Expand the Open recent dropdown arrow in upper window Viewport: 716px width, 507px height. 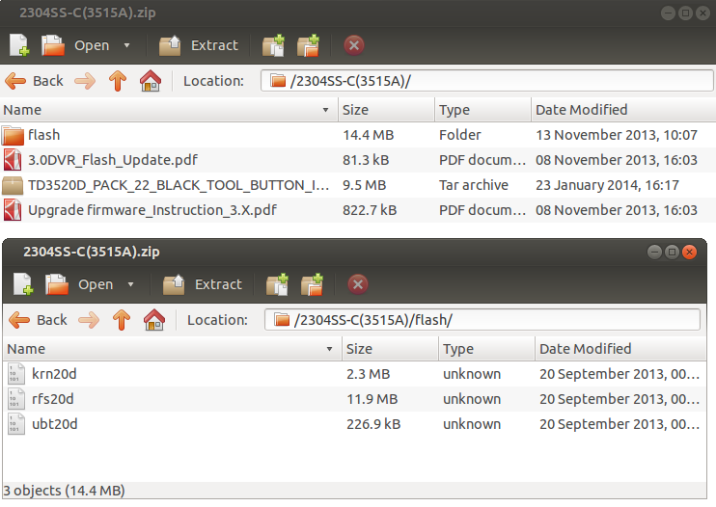coord(127,45)
